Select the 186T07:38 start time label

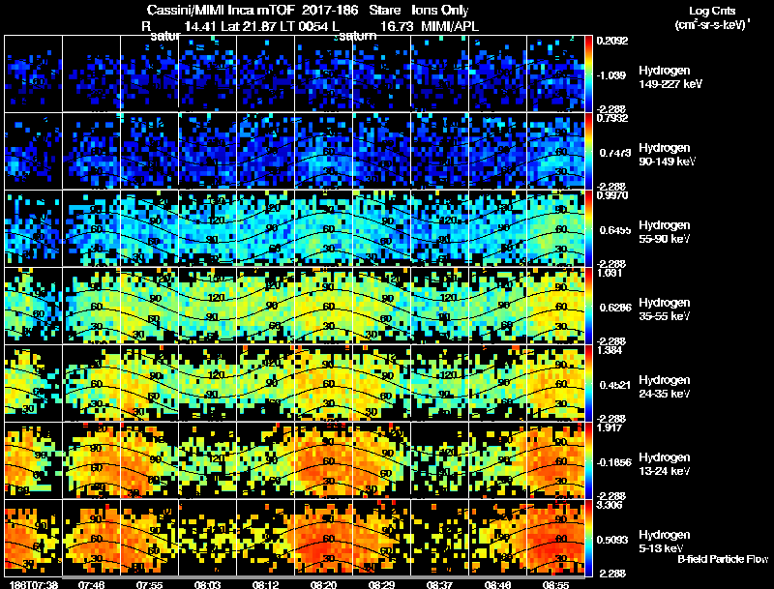tap(31, 585)
